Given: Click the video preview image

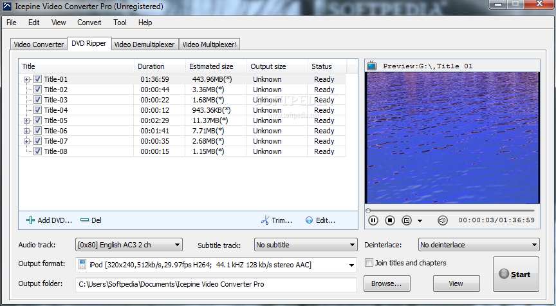Looking at the screenshot, I should click(x=452, y=138).
